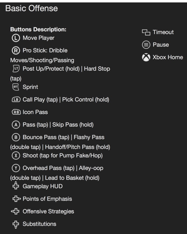
Task: Click the D-pad up Gameplay HUD icon
Action: [16, 186]
